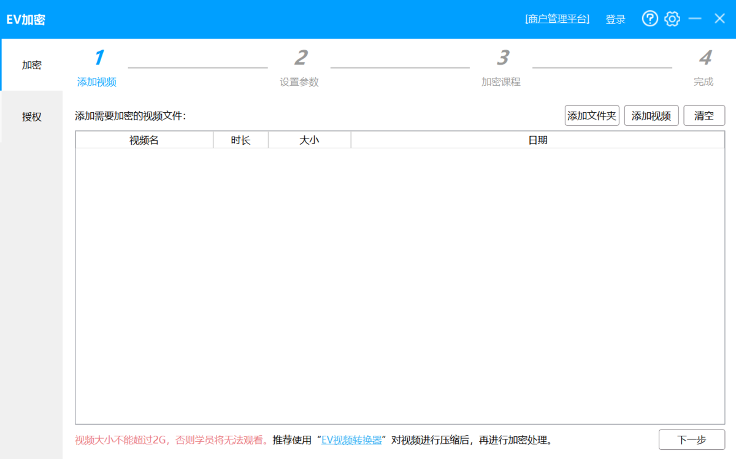Open the settings gear icon
Screen dimensions: 736x459
[x=672, y=18]
